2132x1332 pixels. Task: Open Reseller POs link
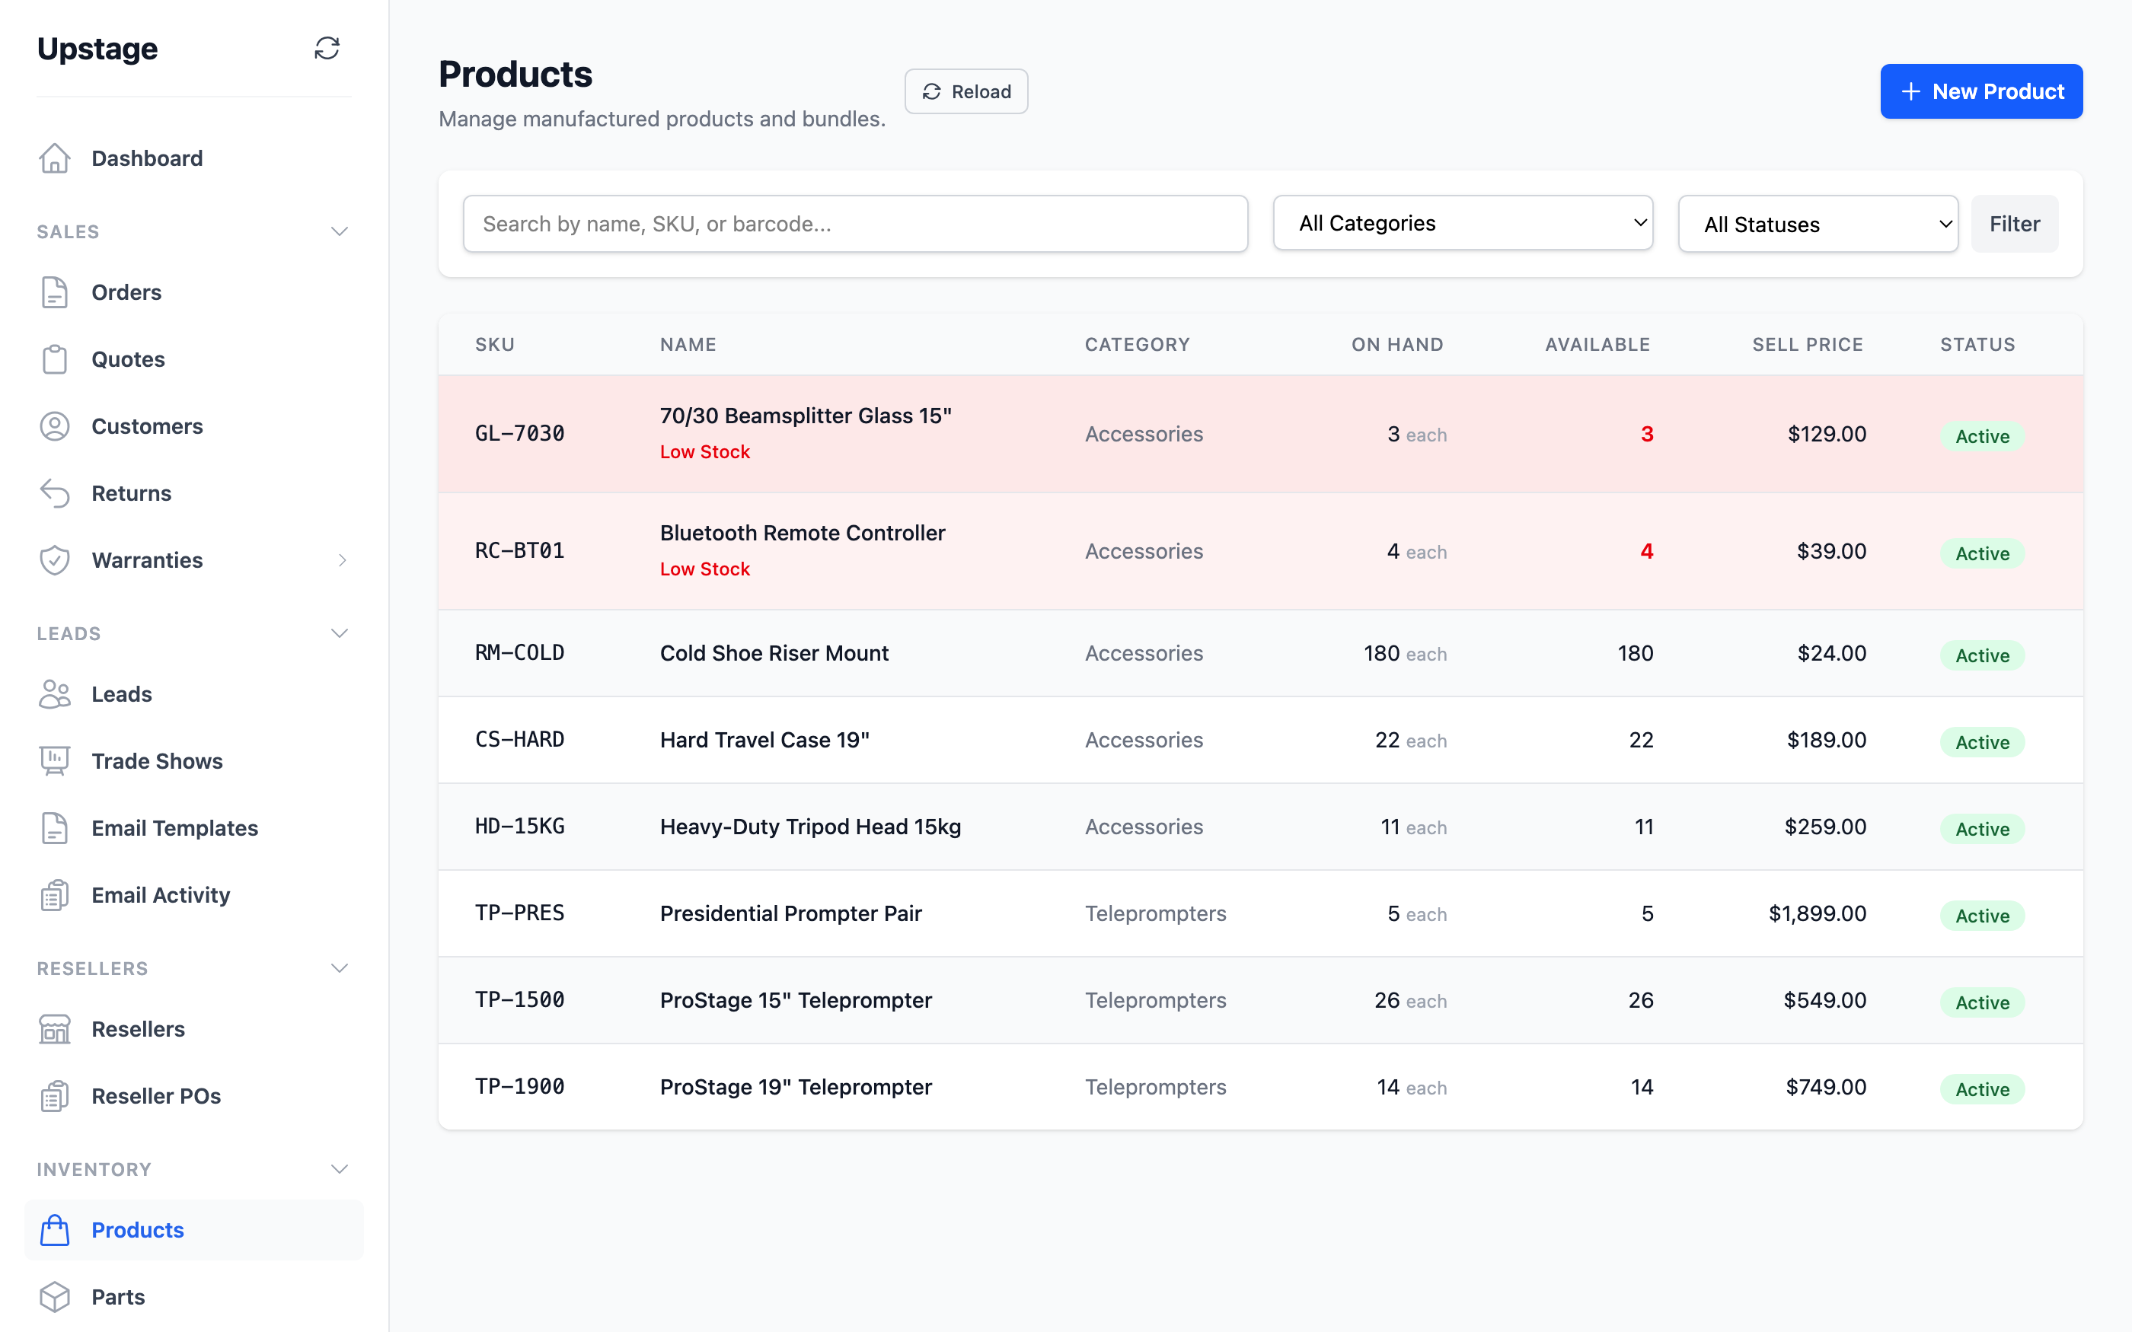click(x=194, y=1096)
